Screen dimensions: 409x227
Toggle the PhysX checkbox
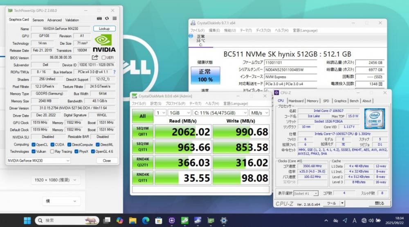(76, 151)
